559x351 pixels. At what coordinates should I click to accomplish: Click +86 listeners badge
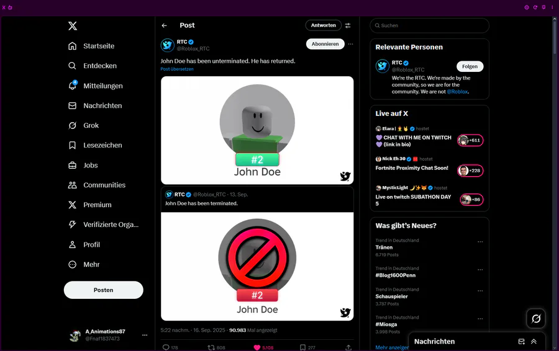(471, 200)
